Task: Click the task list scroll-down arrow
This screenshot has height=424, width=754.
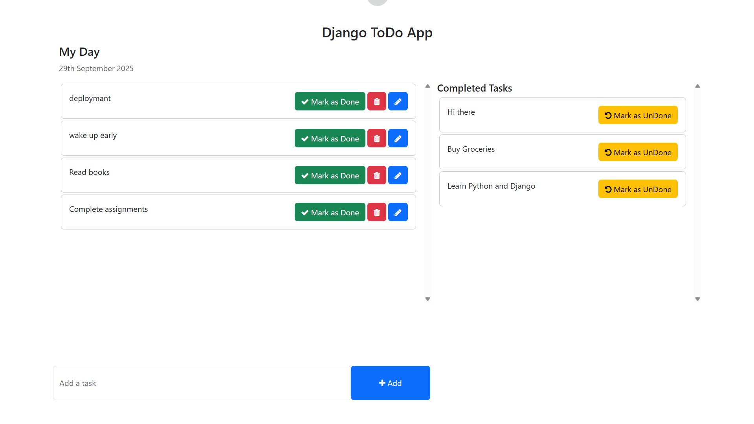Action: coord(427,299)
